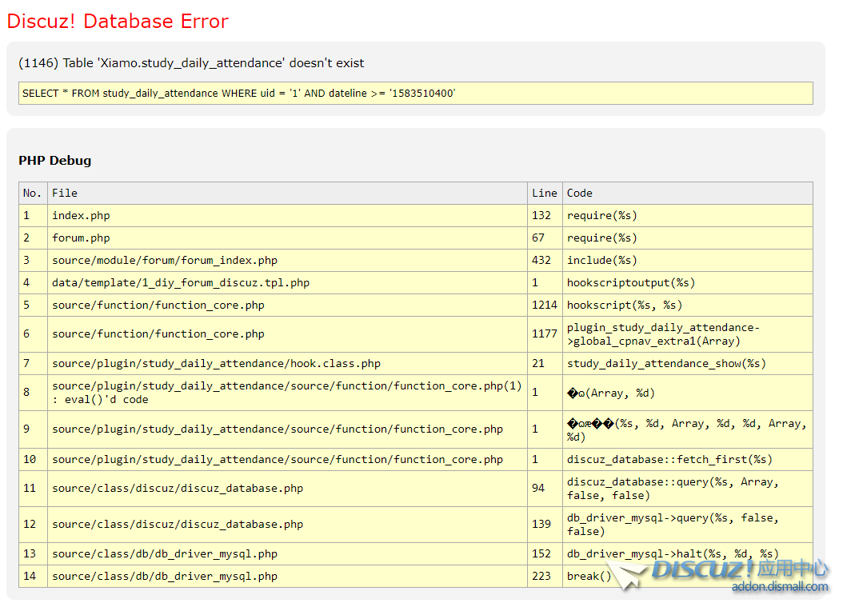Click the 1_diy_forum_discuz.tpl.php template path
The height and width of the screenshot is (607, 843).
[181, 283]
